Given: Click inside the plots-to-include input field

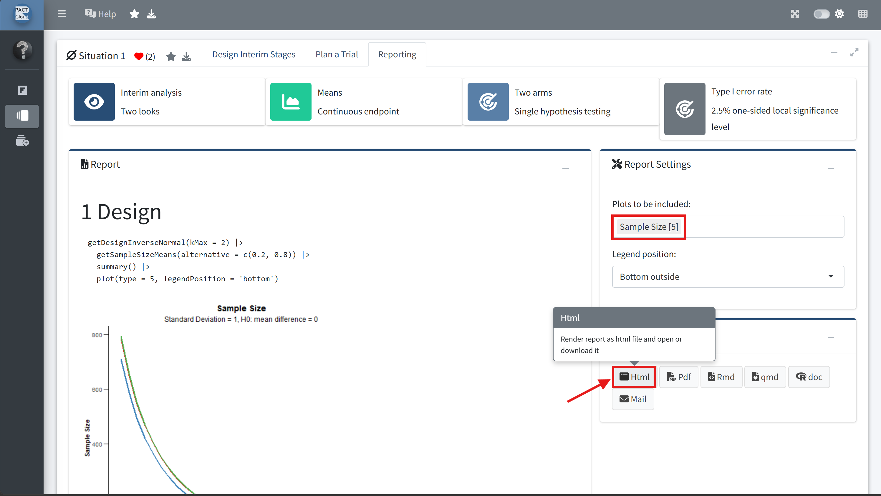Looking at the screenshot, I should point(728,227).
